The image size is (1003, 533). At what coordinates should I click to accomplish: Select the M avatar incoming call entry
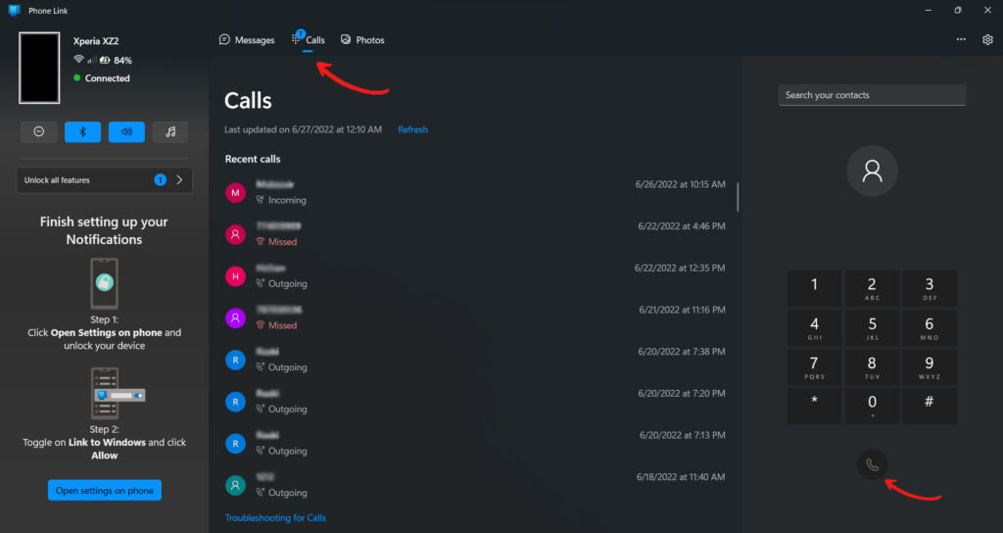pyautogui.click(x=475, y=192)
